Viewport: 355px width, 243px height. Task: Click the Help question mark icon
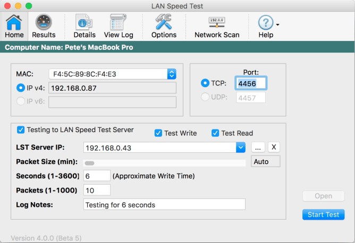point(265,23)
